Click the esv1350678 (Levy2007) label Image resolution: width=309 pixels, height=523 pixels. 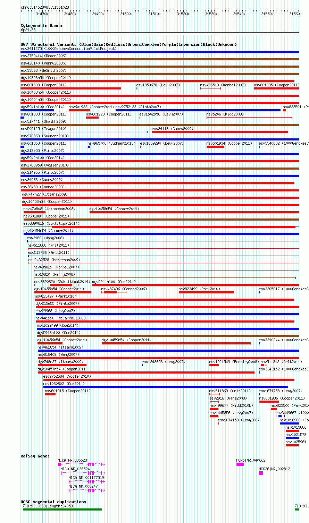click(158, 85)
